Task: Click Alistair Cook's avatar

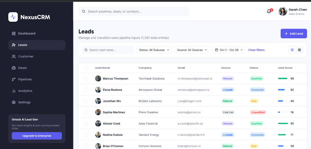Action: pyautogui.click(x=98, y=123)
